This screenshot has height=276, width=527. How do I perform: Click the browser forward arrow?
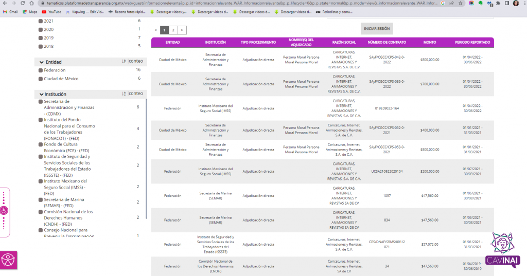(13, 3)
